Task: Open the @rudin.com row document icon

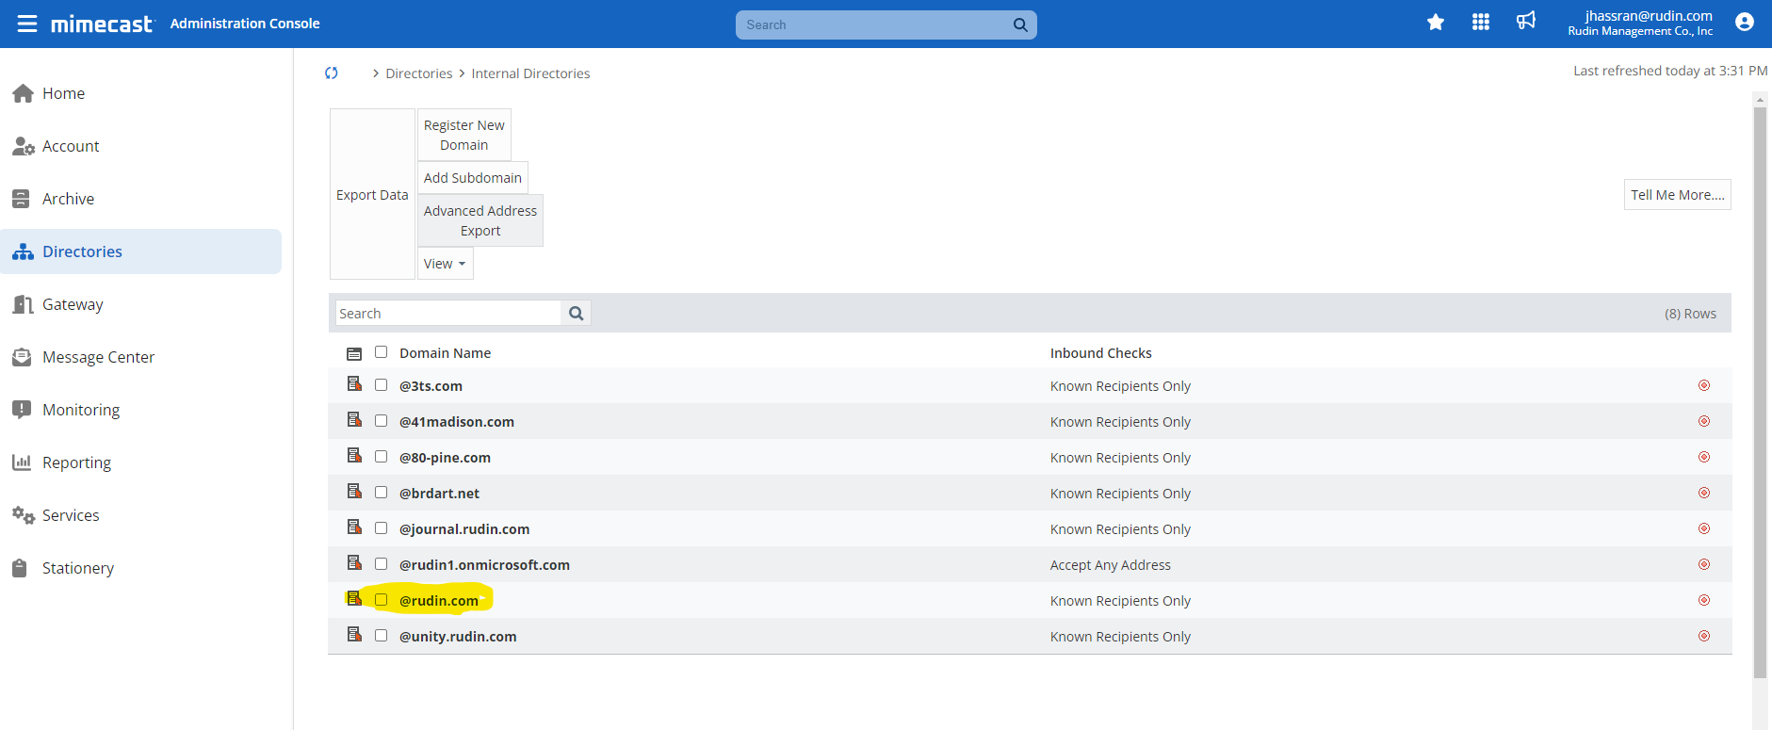Action: pyautogui.click(x=354, y=599)
